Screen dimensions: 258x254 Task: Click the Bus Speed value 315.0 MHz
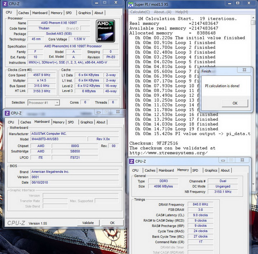click(x=42, y=86)
